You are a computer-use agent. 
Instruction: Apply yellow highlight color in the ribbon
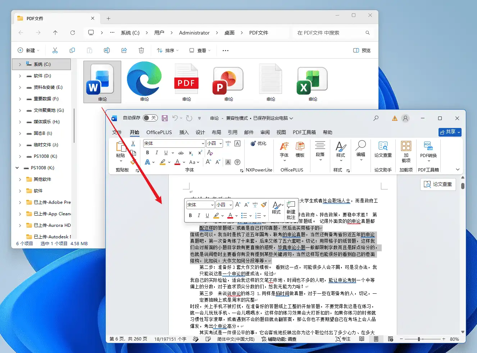click(x=163, y=162)
